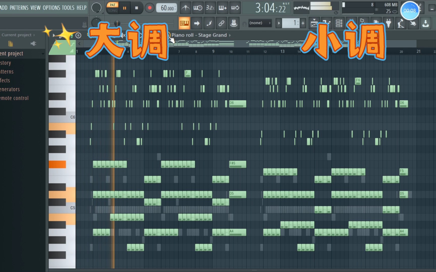
Task: Open the OPTIONS menu
Action: point(51,8)
